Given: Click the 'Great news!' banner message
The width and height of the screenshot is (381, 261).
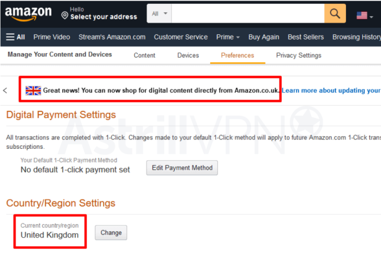Looking at the screenshot, I should tap(161, 91).
